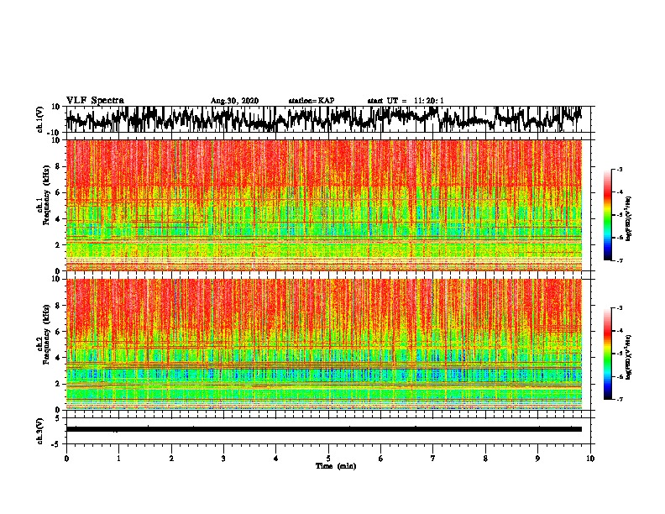Select the ch.2 "Frequency (kHz)" axis label
Screen dimensions: 665x514
point(46,334)
